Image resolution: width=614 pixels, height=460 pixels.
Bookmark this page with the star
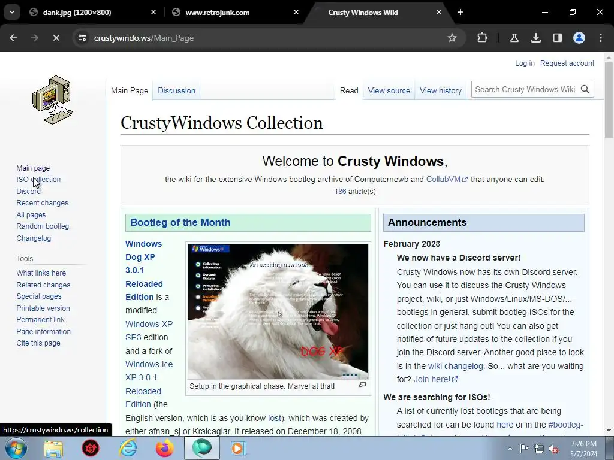(452, 38)
